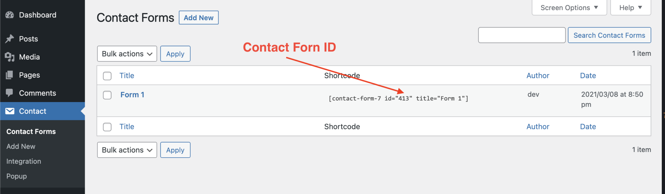This screenshot has width=665, height=194.
Task: Click the Dashboard gauge icon
Action: coord(10,15)
